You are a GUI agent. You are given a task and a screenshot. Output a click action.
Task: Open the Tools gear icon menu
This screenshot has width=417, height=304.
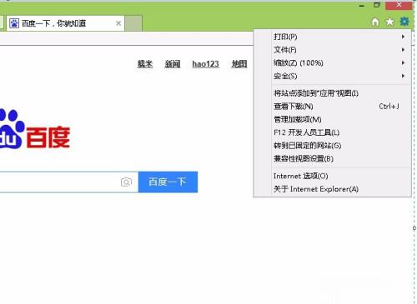pyautogui.click(x=404, y=21)
